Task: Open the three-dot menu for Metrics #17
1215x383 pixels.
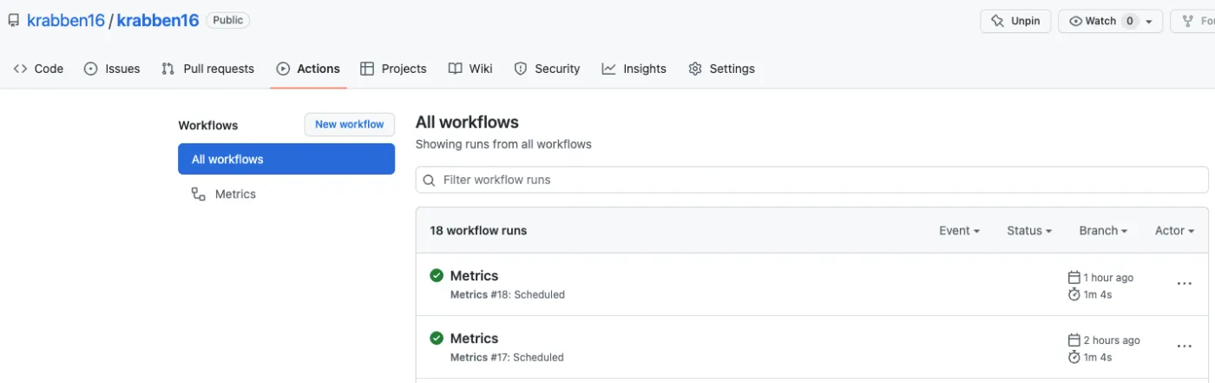Action: 1184,347
